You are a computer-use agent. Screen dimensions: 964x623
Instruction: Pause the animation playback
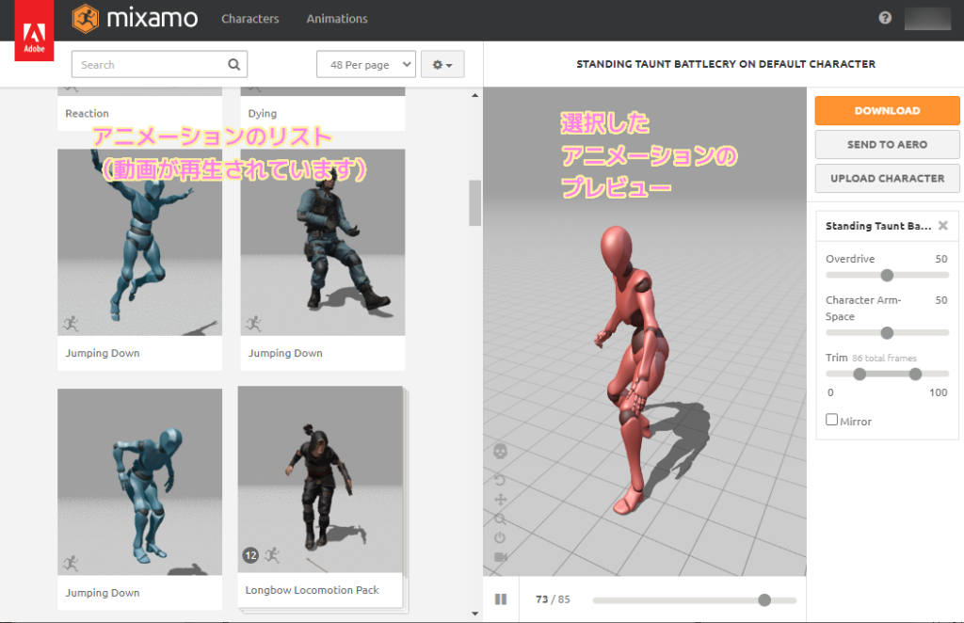pyautogui.click(x=501, y=599)
